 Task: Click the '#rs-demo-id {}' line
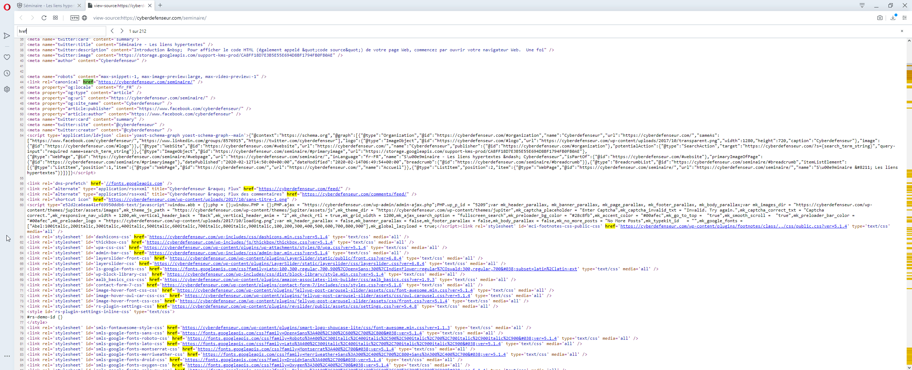coord(45,317)
